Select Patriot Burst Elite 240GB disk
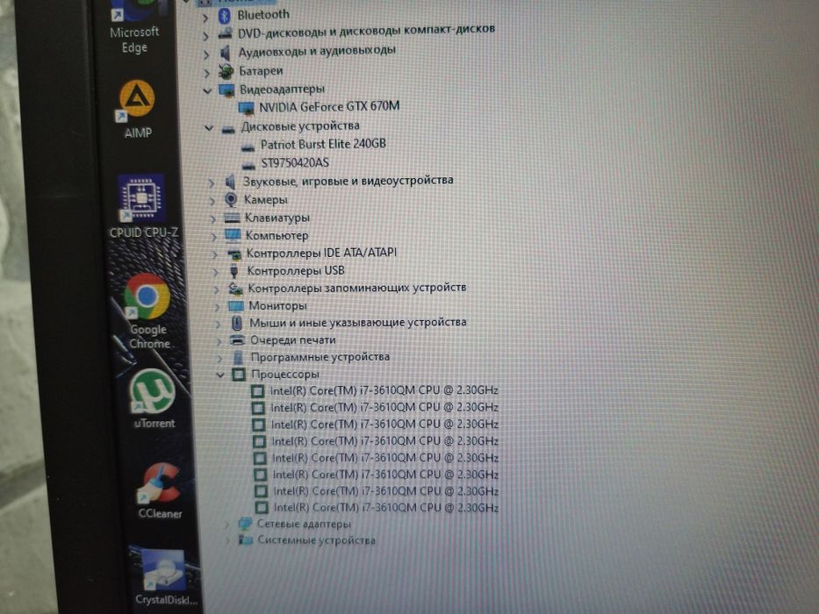819x614 pixels. [323, 144]
